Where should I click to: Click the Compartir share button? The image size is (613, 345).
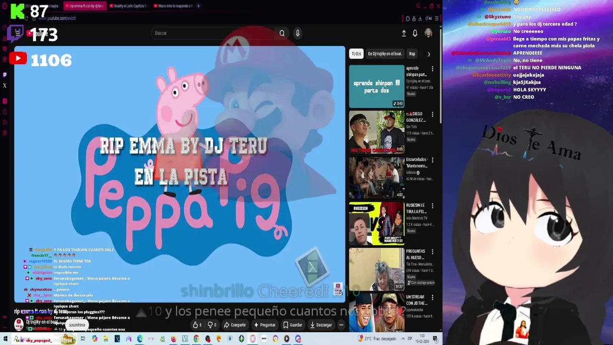click(235, 325)
